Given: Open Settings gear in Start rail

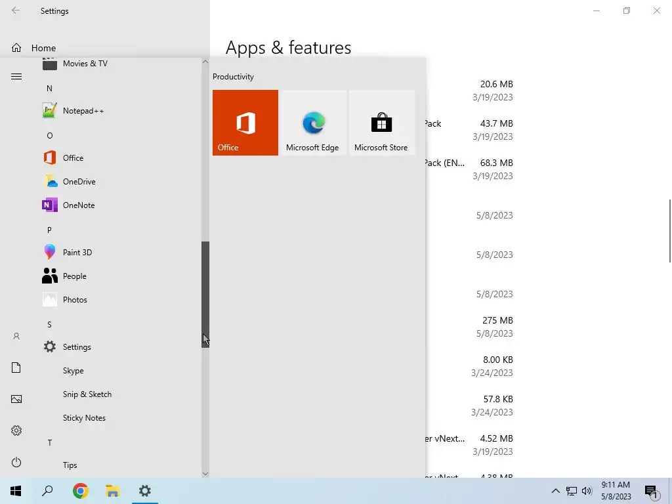Looking at the screenshot, I should coord(16,430).
